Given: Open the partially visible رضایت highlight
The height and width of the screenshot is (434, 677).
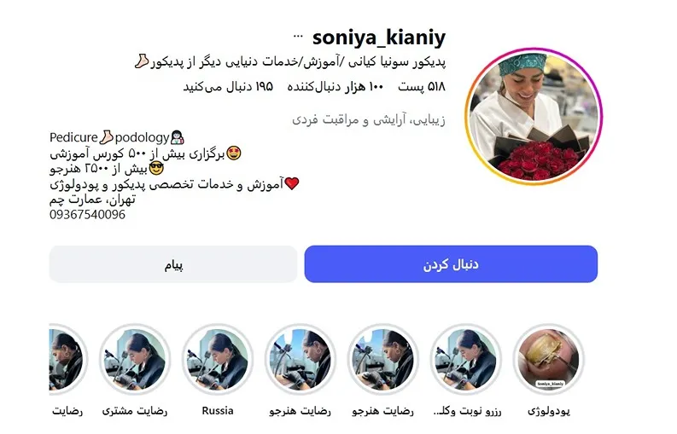Looking at the screenshot, I should [67, 359].
